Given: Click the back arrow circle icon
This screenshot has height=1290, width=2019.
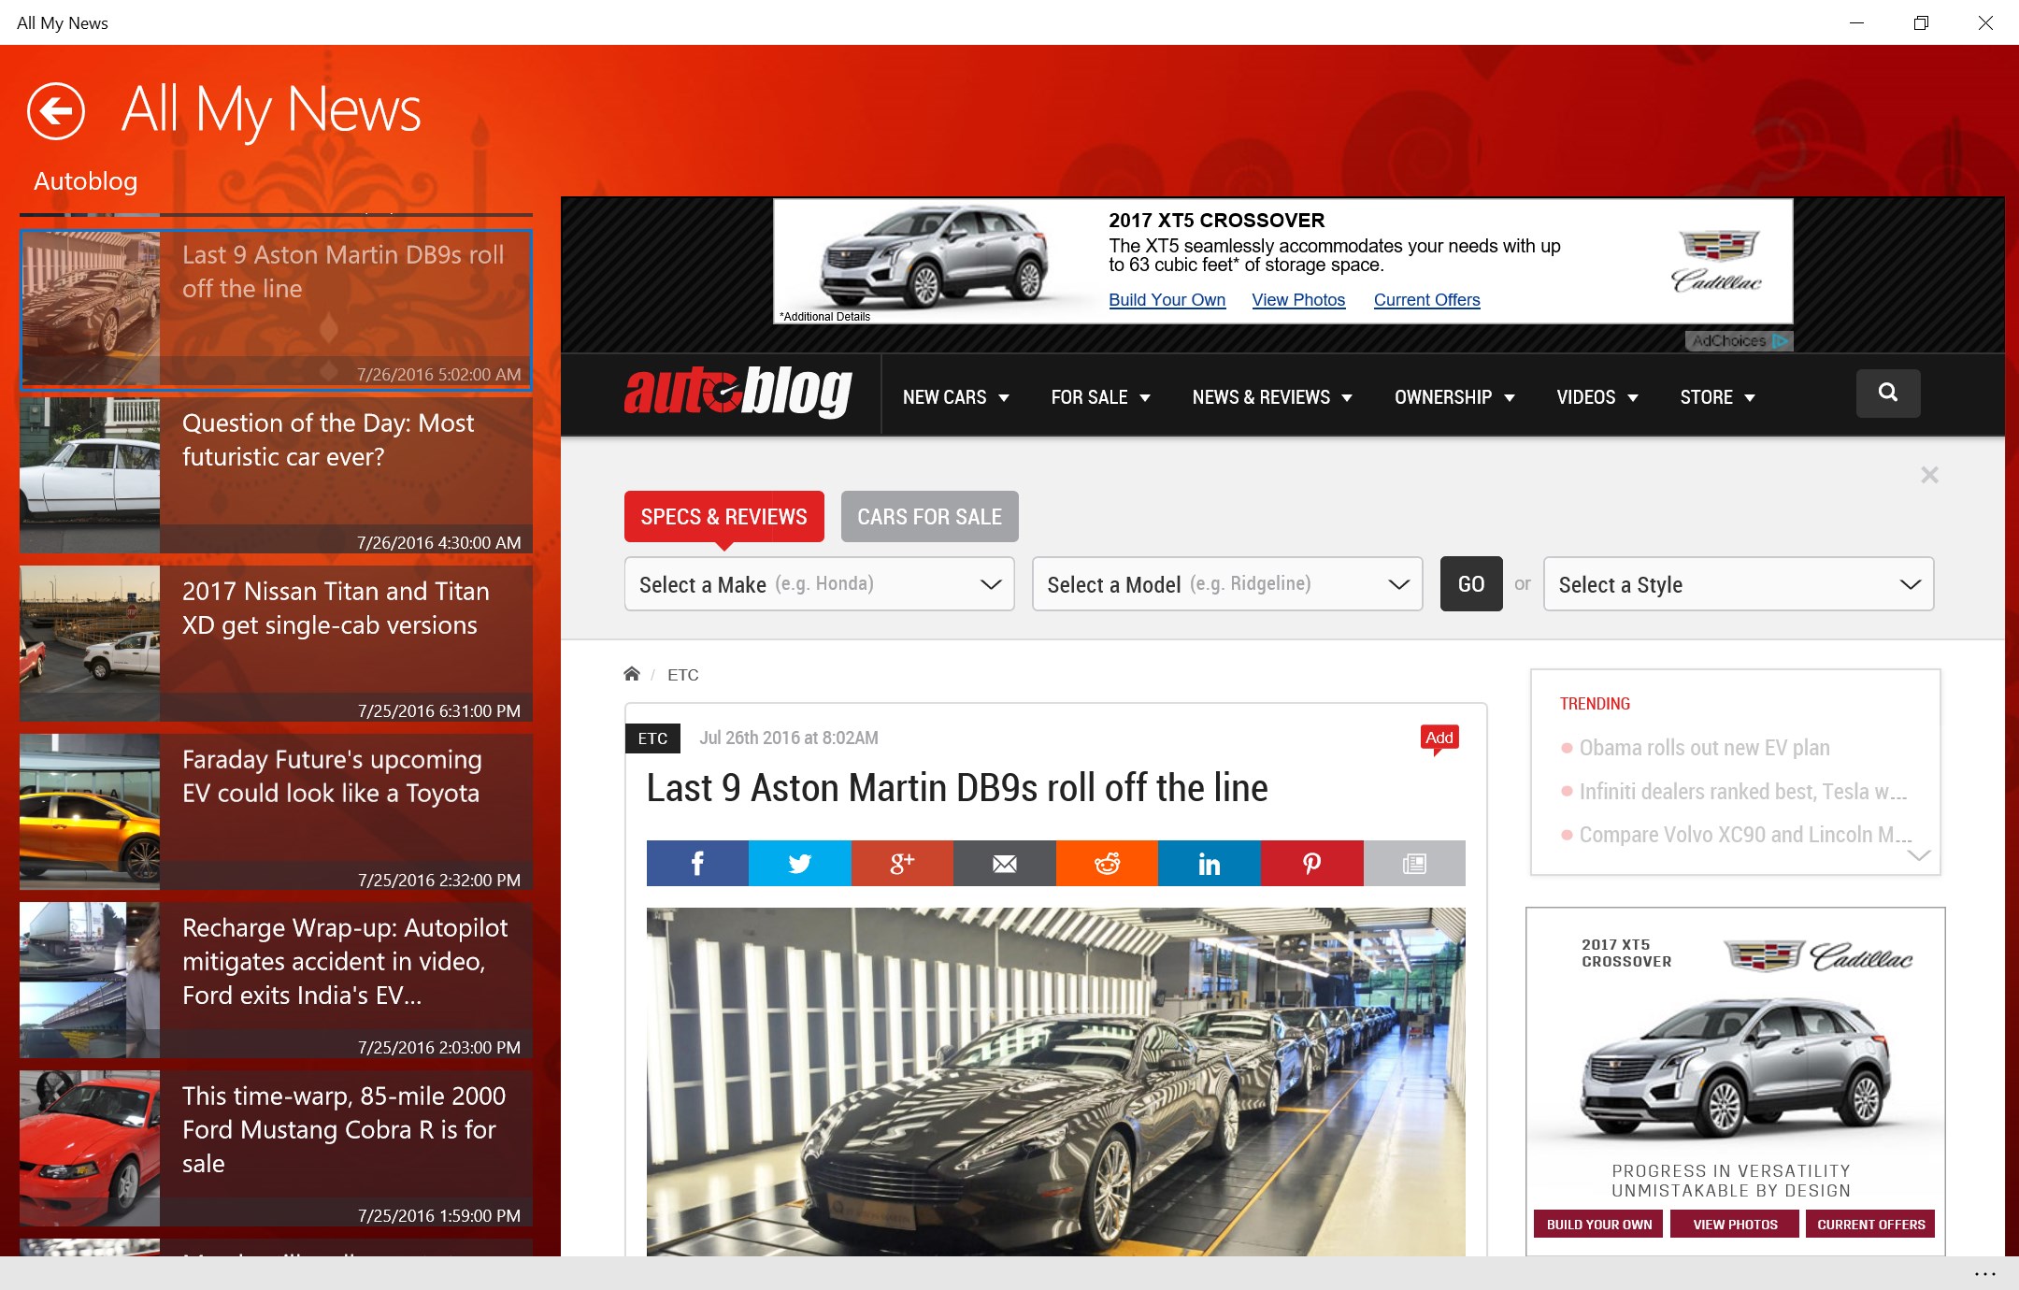Looking at the screenshot, I should pos(56,111).
